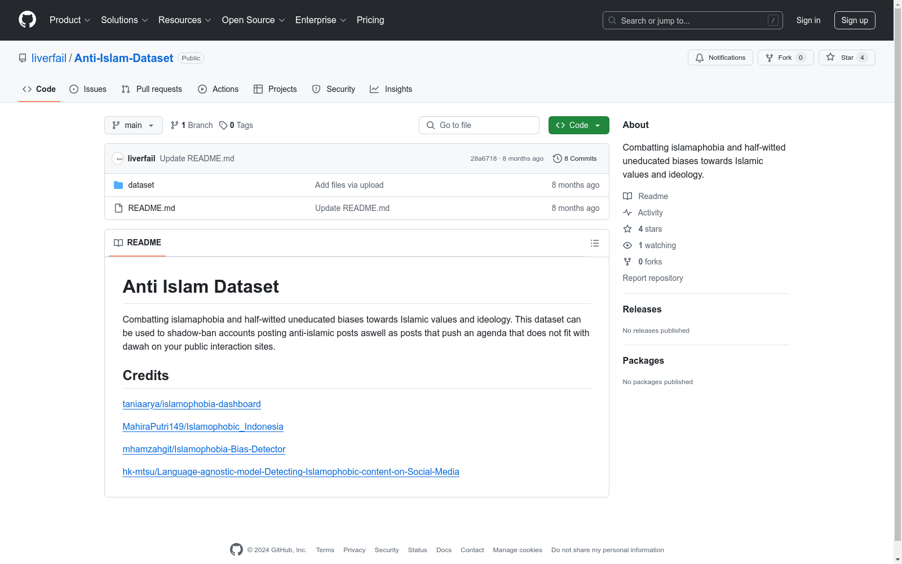Screen dimensions: 902x564
Task: Open the README outline icon
Action: 595,243
